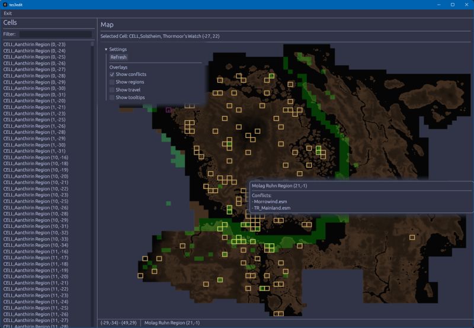Uncheck Show conflicts checkbox
The width and height of the screenshot is (474, 328).
(x=112, y=74)
